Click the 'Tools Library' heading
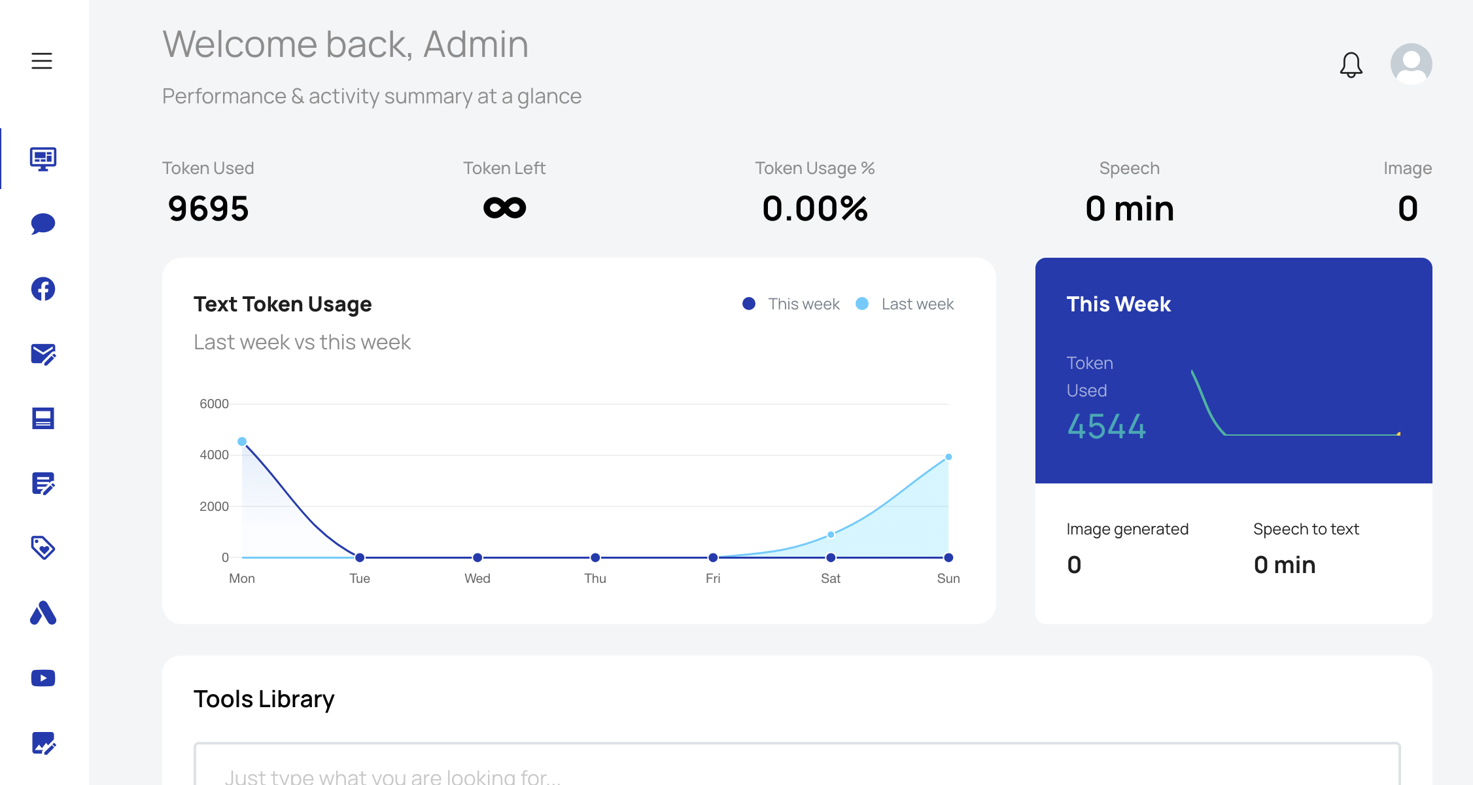Viewport: 1473px width, 785px height. (264, 699)
